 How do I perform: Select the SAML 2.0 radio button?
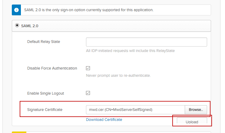17,25
